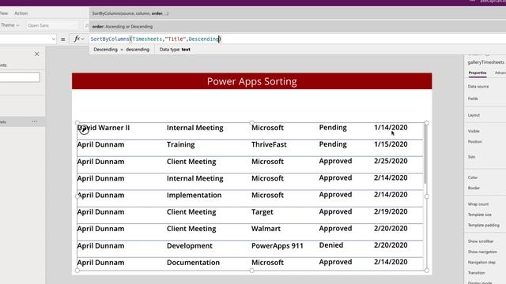This screenshot has height=284, width=506.
Task: Click the Template padding property
Action: coord(483,225)
